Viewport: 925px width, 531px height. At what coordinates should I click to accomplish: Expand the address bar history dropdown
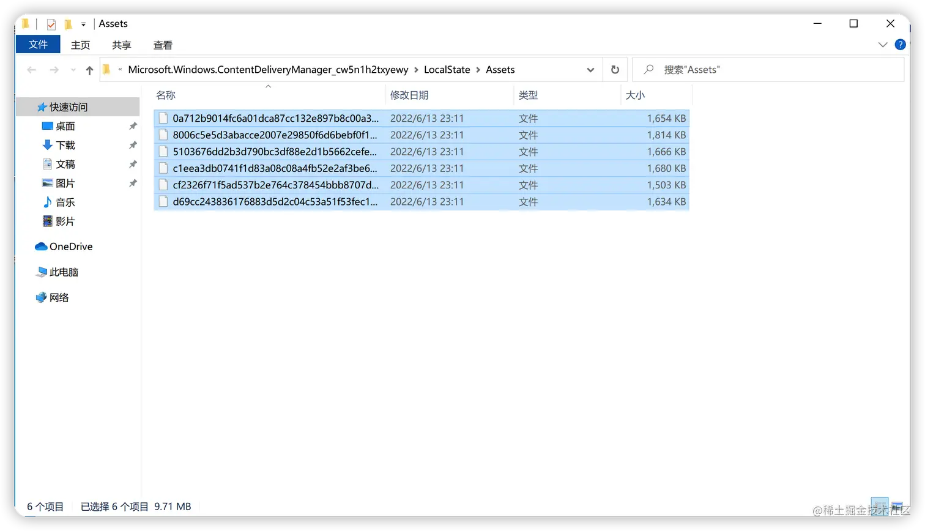(x=590, y=70)
